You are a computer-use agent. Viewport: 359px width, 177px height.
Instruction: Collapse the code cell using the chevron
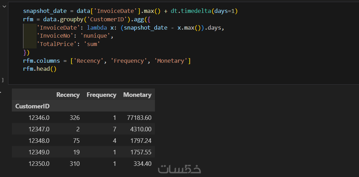pyautogui.click(x=4, y=6)
